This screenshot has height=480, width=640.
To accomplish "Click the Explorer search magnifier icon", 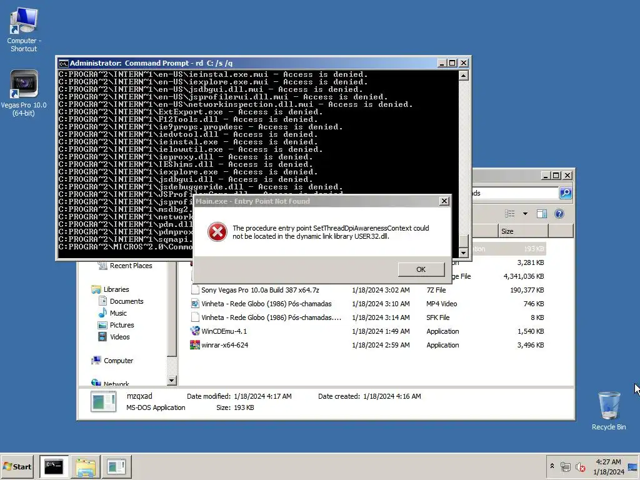I will tap(566, 192).
